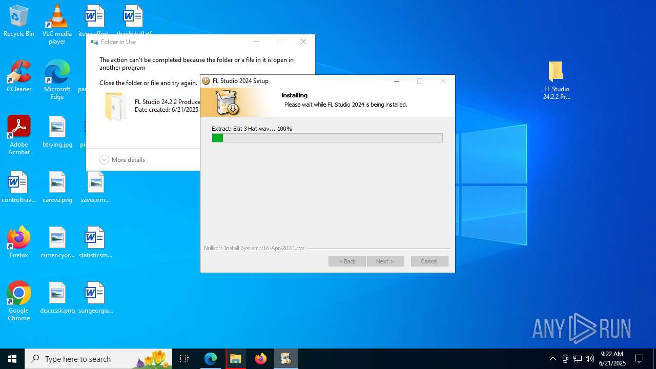Screen dimensions: 656x369
Task: Show hidden system tray icons
Action: coord(552,359)
